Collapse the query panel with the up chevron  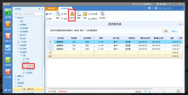[x=183, y=24]
